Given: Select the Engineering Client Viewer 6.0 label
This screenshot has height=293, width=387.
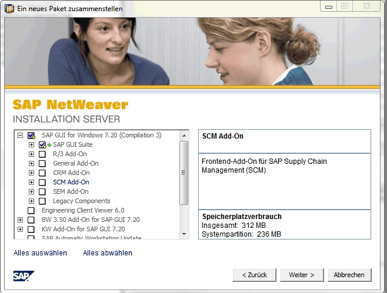Looking at the screenshot, I should (83, 210).
